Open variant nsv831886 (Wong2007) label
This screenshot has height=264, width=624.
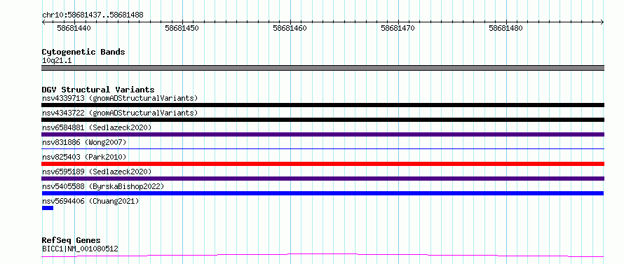84,142
